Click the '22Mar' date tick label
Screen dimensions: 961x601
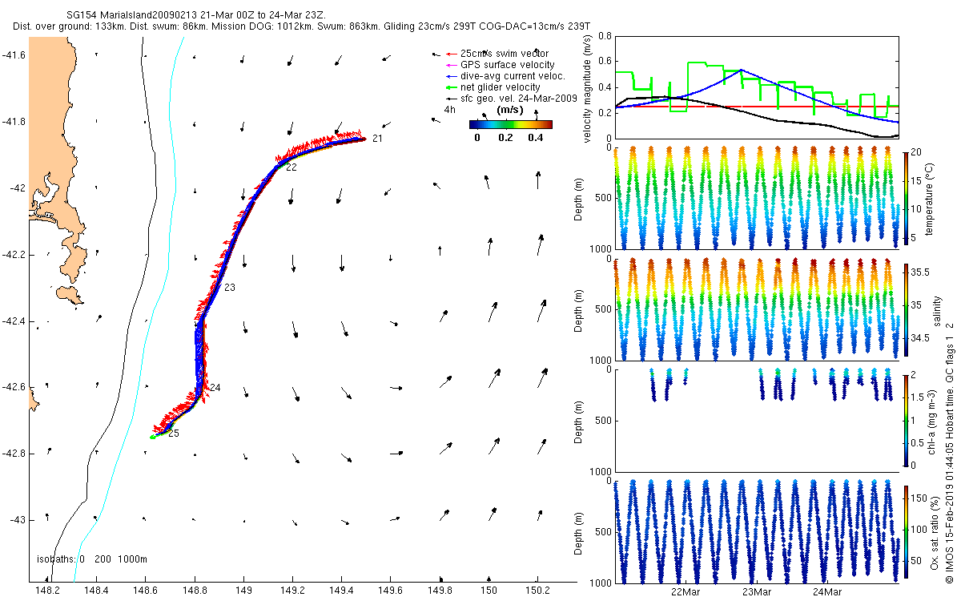coord(686,592)
